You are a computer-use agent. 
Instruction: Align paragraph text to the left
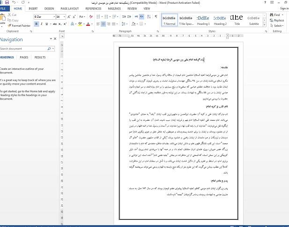coord(98,24)
